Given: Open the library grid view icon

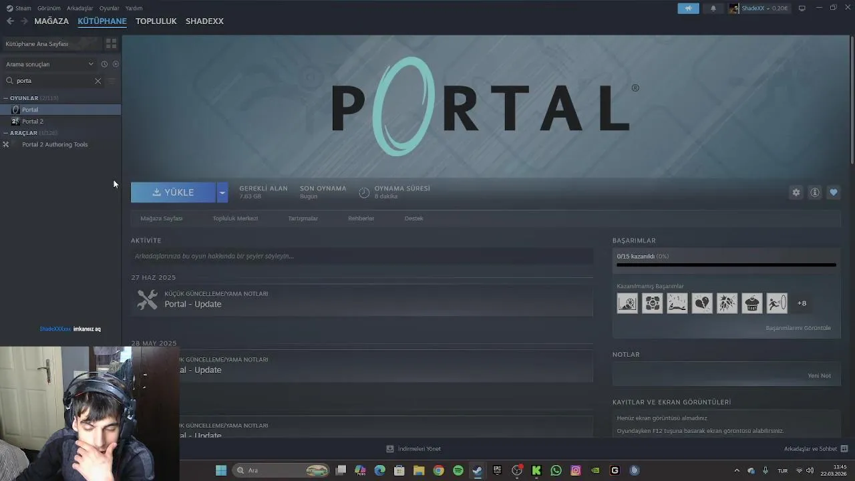Looking at the screenshot, I should click(x=111, y=43).
